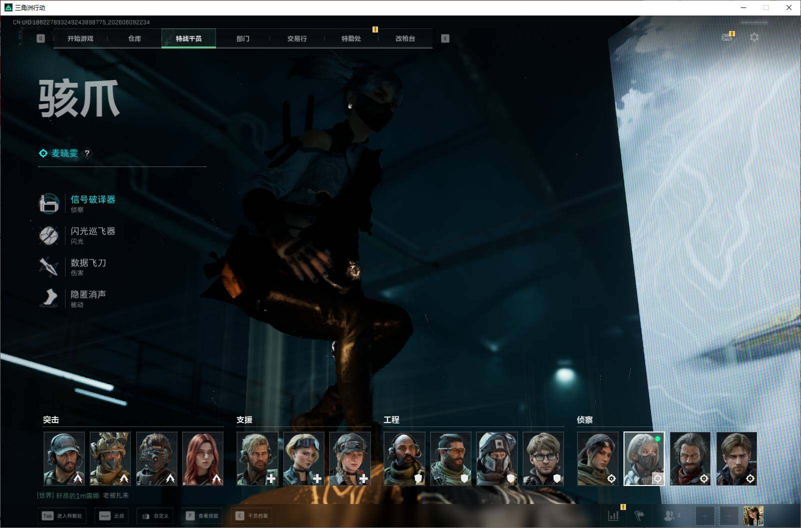Click the question mark beside 麦晓雯

(x=87, y=153)
